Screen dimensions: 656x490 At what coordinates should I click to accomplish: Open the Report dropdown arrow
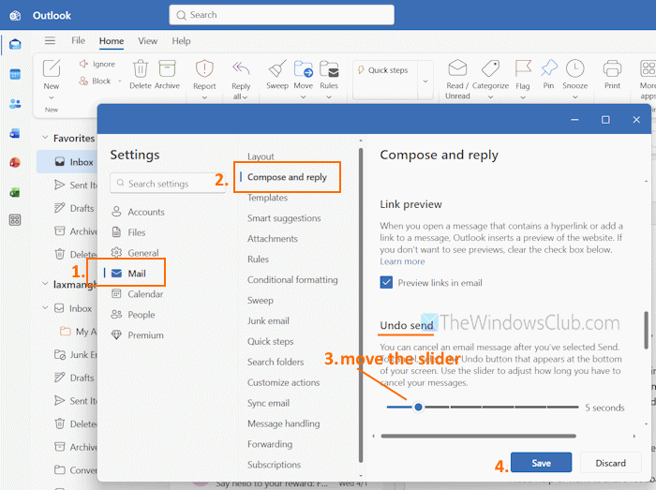(x=204, y=97)
